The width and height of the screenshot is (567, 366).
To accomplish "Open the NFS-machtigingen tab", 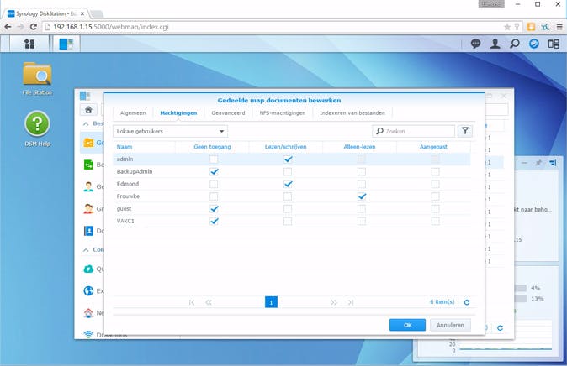I will pos(283,113).
